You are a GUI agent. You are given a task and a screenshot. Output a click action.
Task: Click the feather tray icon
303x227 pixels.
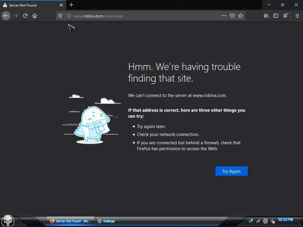(x=258, y=221)
